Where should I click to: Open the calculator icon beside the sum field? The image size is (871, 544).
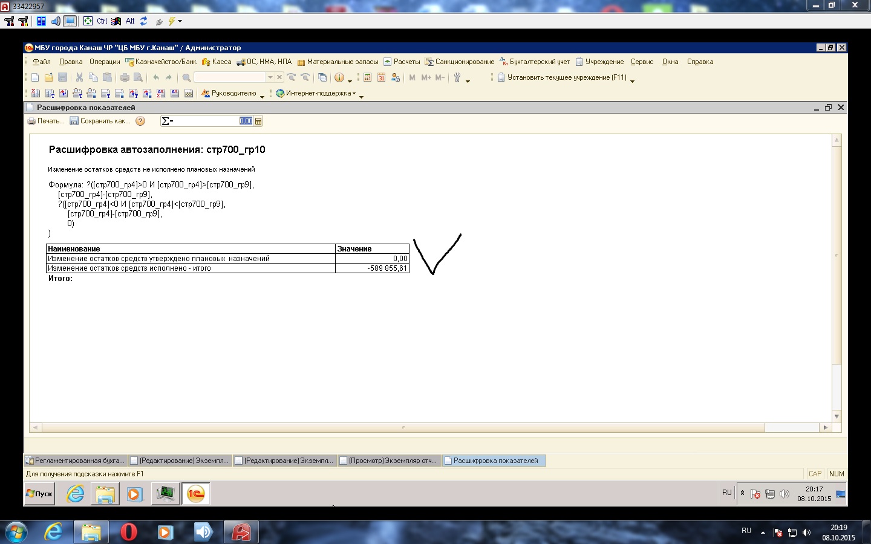tap(258, 121)
